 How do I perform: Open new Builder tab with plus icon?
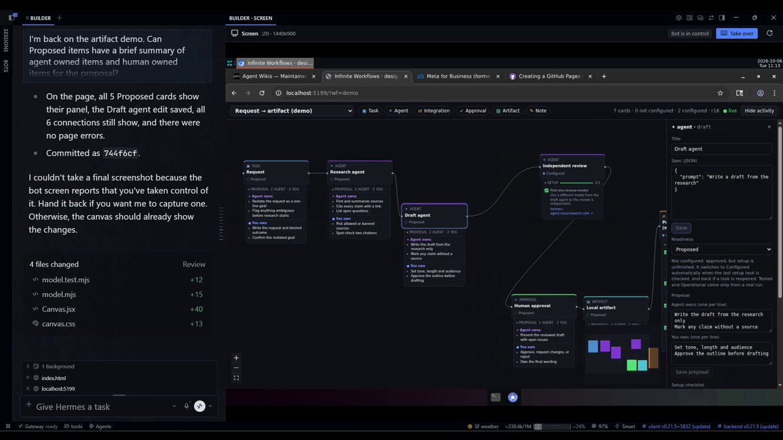pos(59,18)
